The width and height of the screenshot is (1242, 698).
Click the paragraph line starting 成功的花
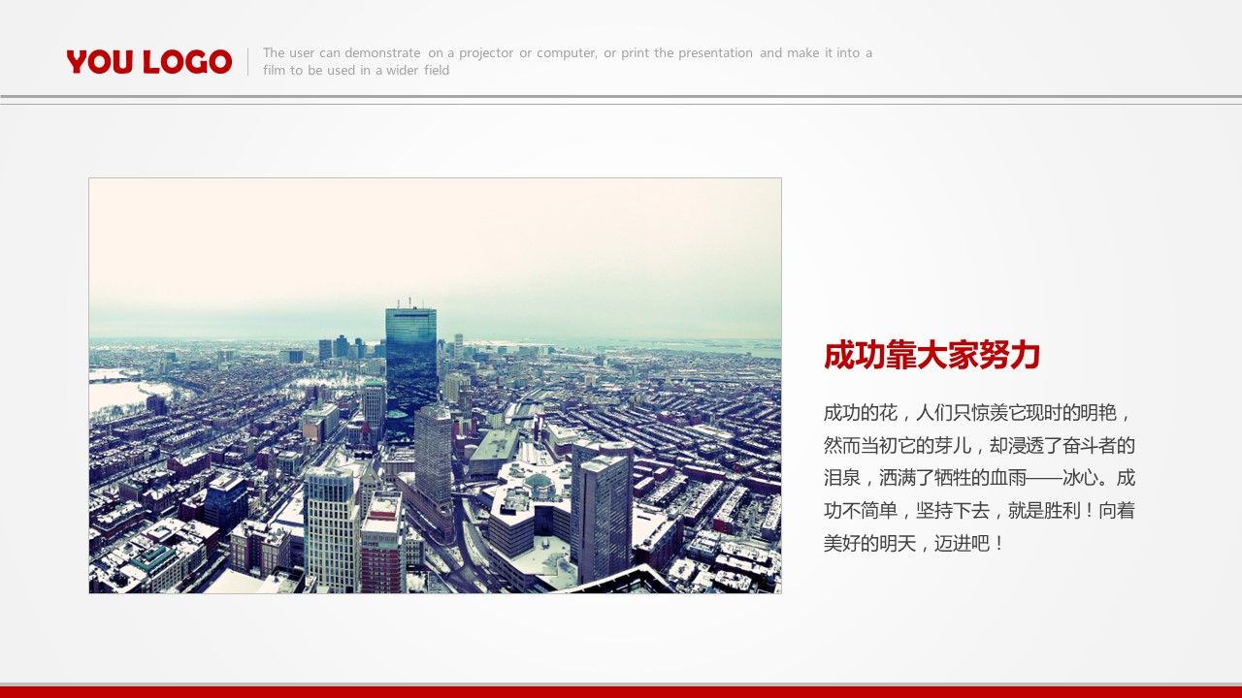click(978, 414)
